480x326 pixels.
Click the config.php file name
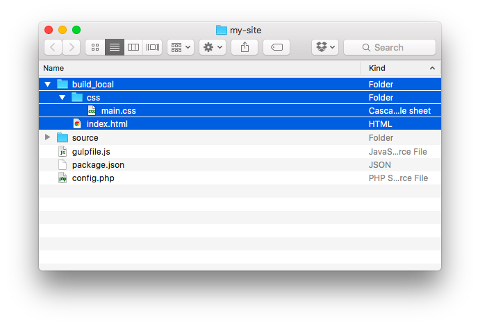[93, 178]
